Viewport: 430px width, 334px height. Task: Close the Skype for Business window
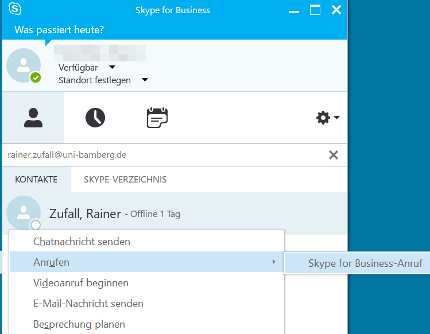click(336, 10)
